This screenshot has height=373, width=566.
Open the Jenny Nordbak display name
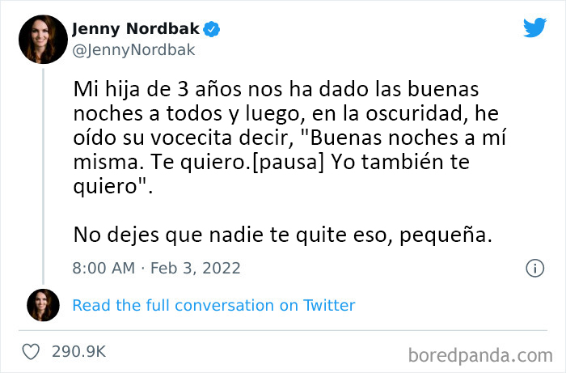click(136, 30)
